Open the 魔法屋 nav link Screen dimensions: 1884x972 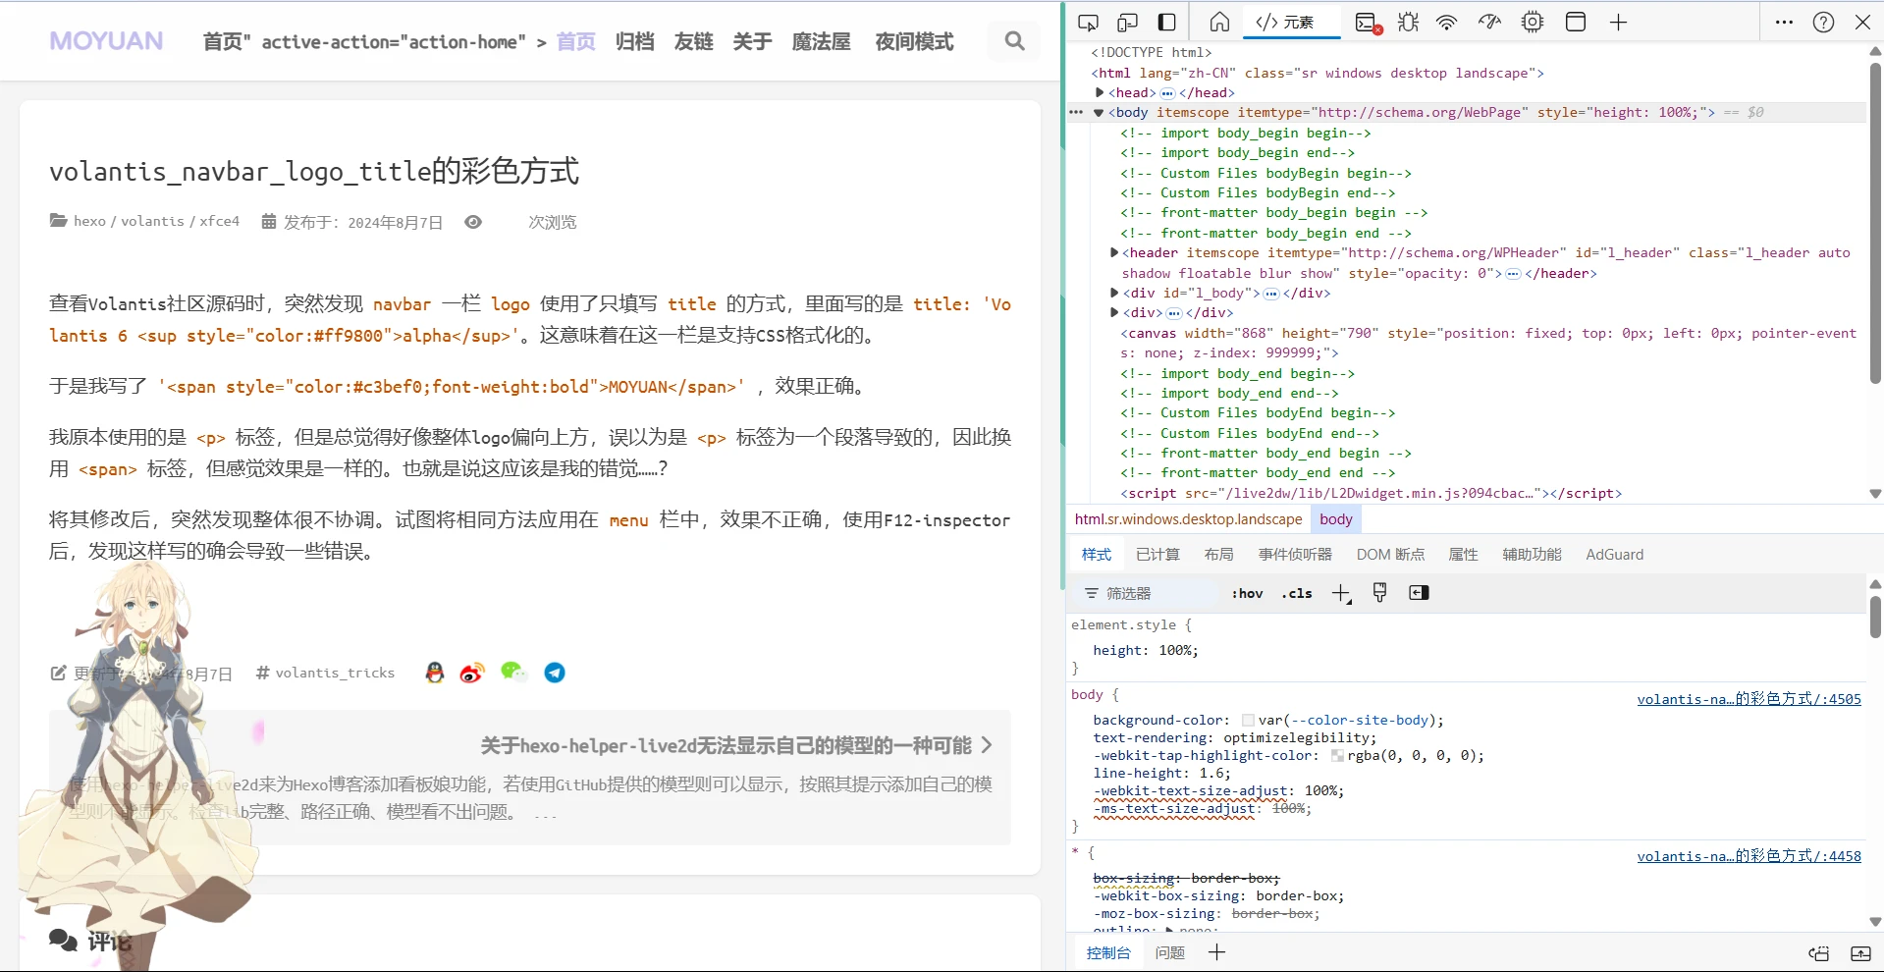point(821,41)
